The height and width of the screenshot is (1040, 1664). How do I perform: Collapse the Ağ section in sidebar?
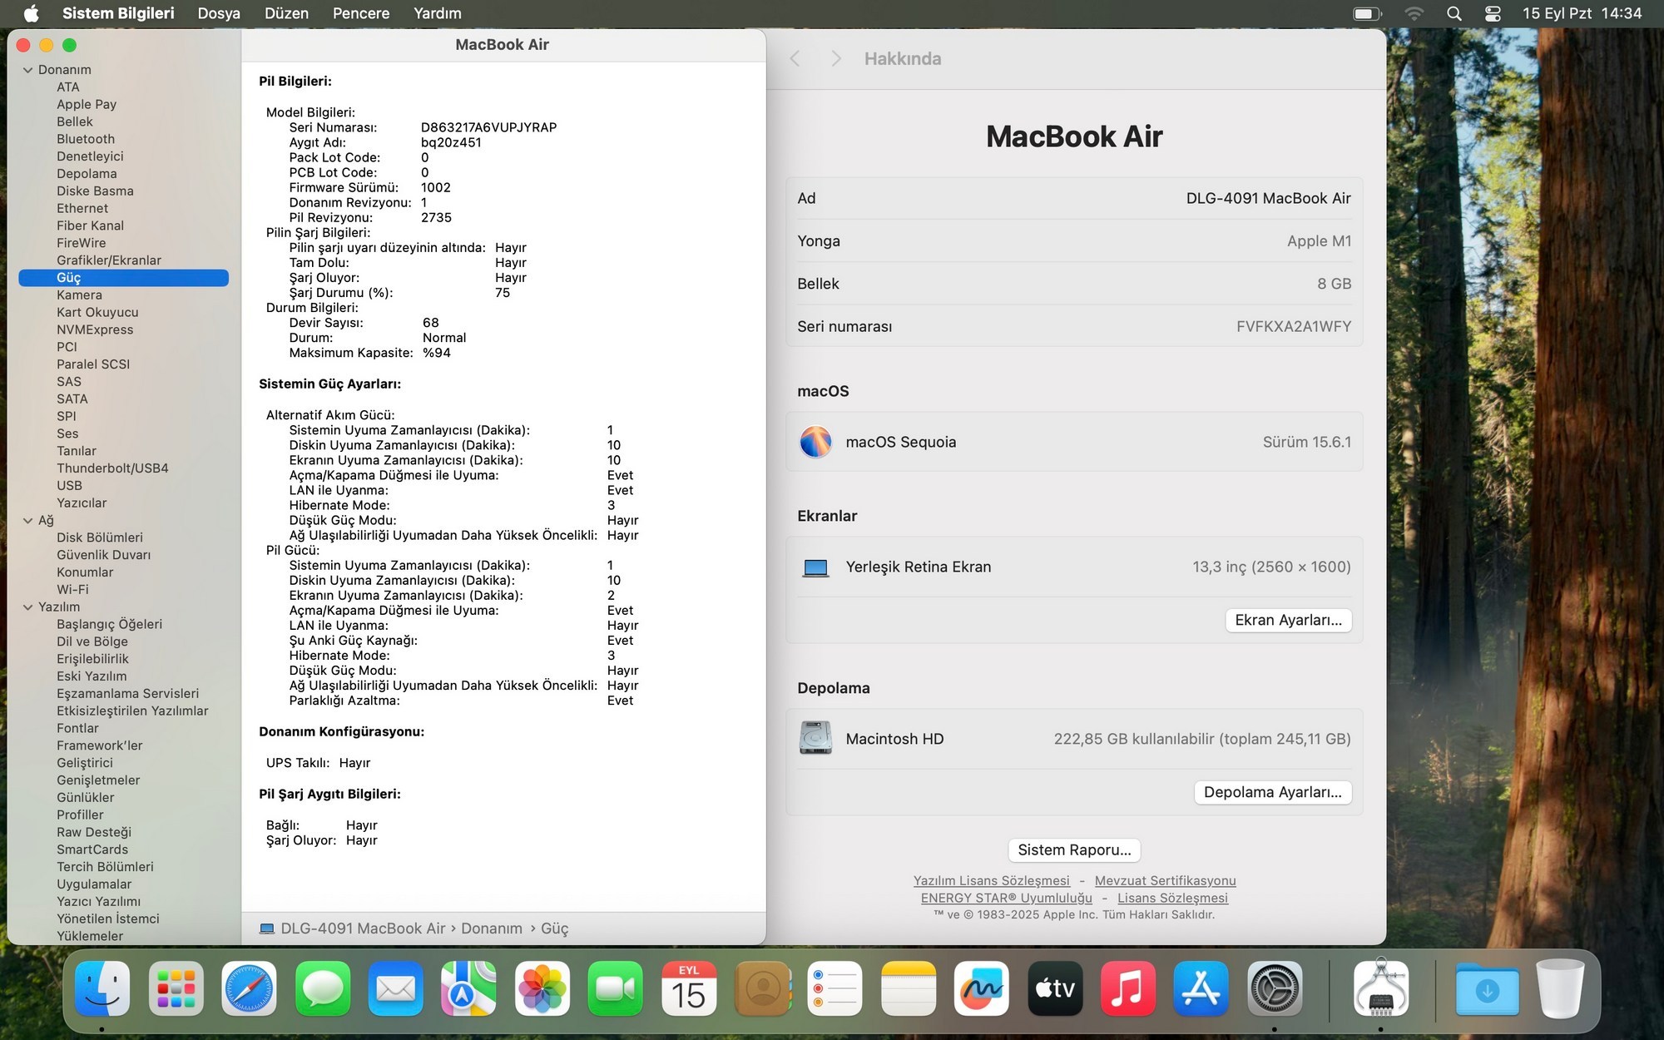point(27,521)
